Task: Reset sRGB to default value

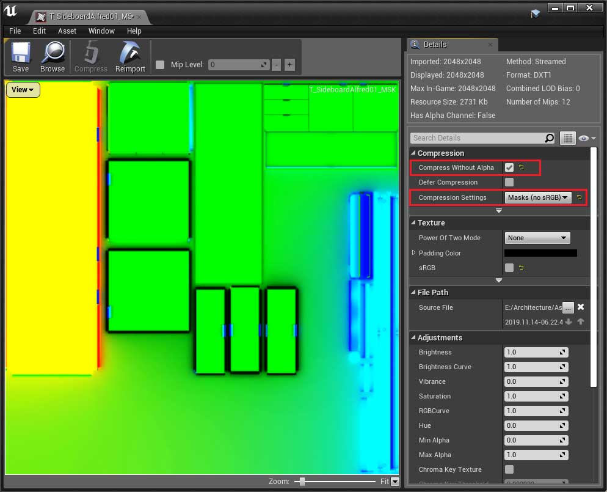Action: (x=522, y=268)
